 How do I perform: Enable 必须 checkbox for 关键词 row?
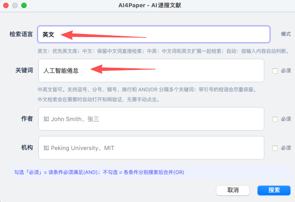tap(275, 71)
